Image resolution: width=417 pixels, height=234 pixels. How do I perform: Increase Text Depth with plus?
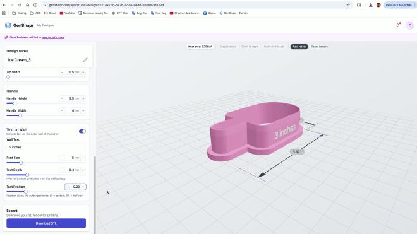[x=83, y=170]
